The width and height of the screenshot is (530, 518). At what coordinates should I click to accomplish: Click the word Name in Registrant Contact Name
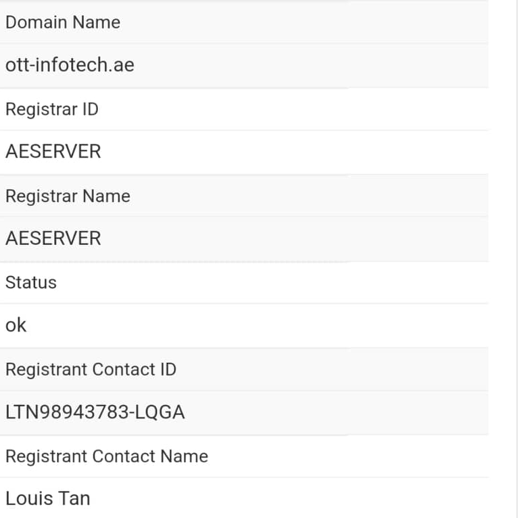(x=186, y=456)
